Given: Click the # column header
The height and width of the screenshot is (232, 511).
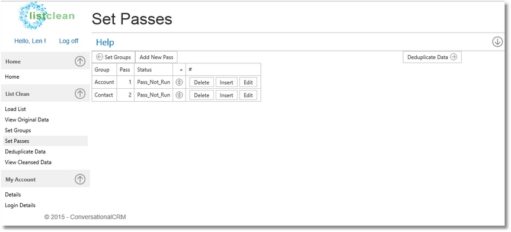Looking at the screenshot, I should tap(223, 70).
